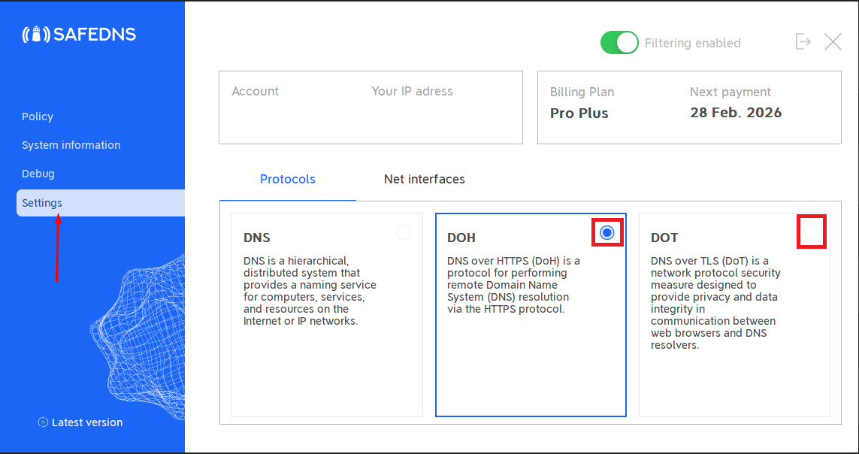
Task: Click the Pro Plus billing plan
Action: tap(579, 113)
